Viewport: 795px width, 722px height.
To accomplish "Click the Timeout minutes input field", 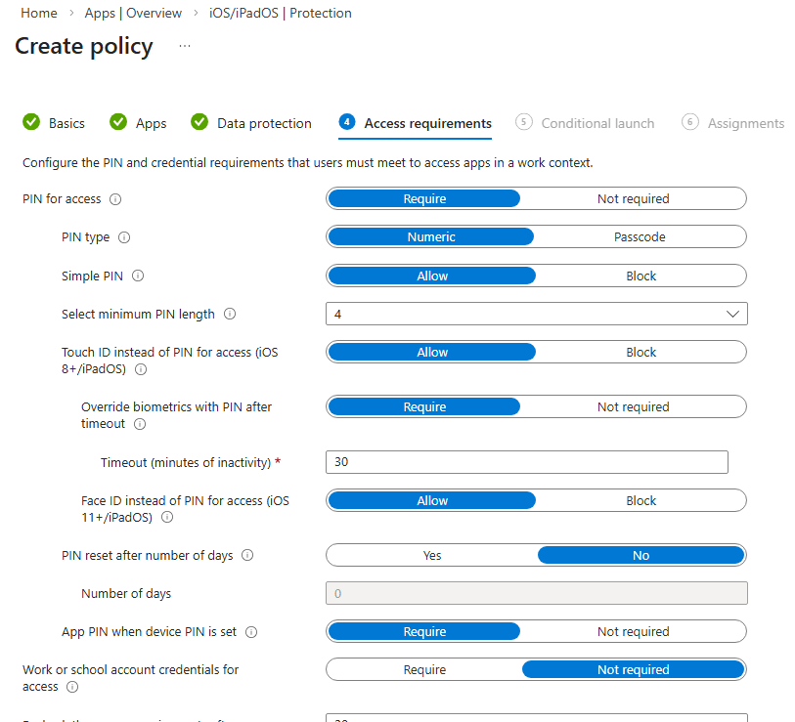I will pos(526,462).
